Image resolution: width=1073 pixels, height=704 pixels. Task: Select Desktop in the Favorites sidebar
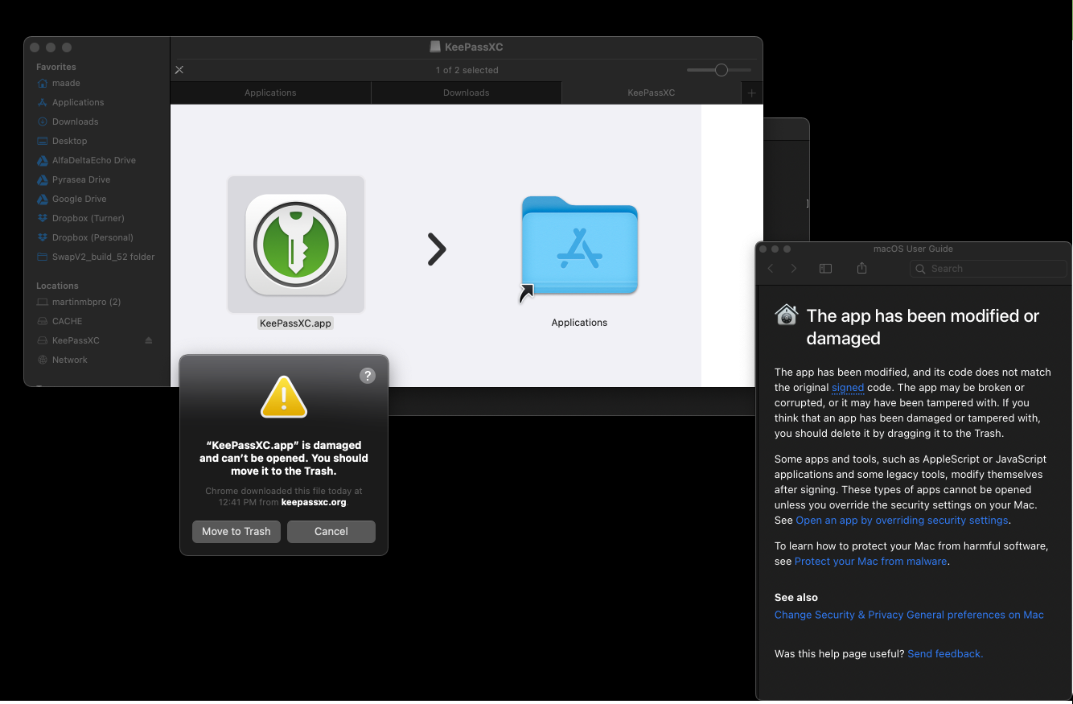coord(72,141)
